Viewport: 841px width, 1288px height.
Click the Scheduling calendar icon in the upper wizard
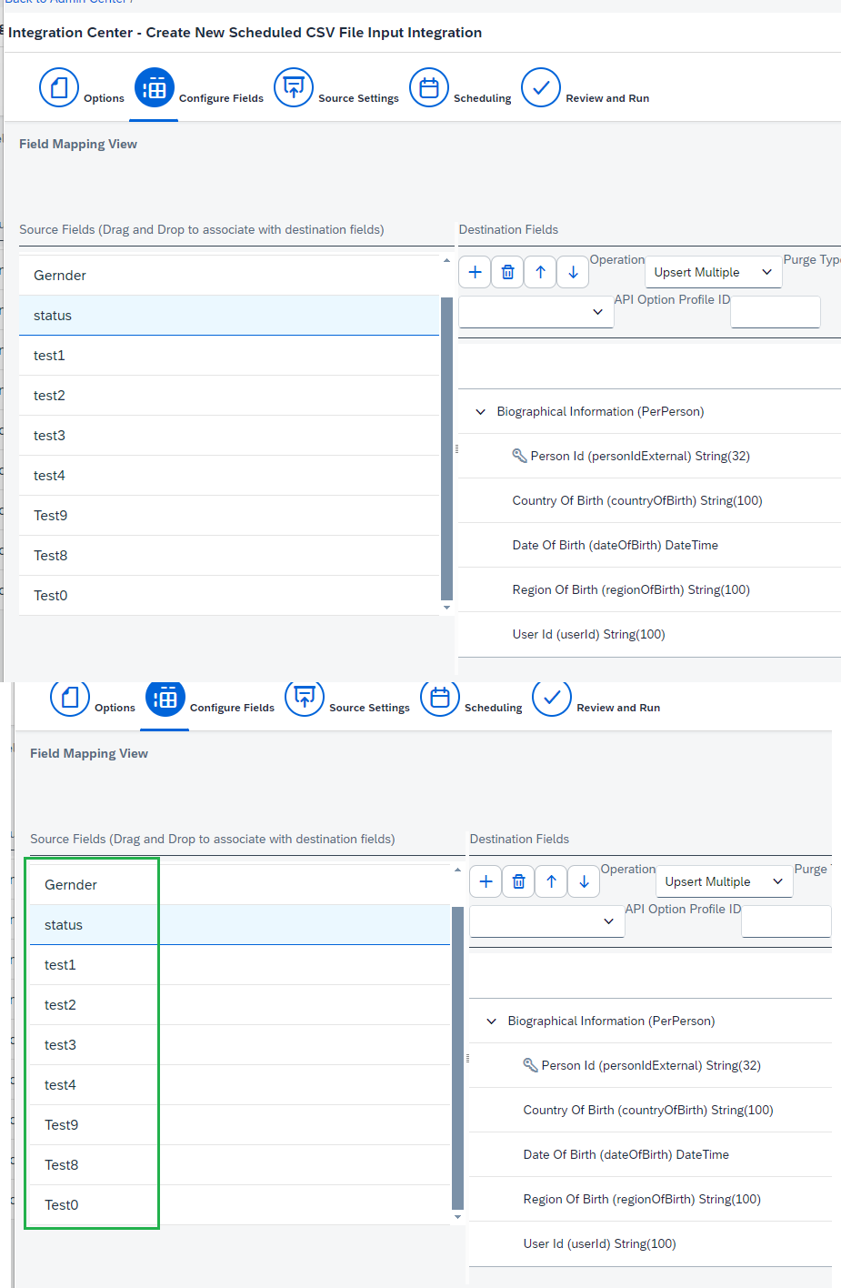pyautogui.click(x=429, y=88)
